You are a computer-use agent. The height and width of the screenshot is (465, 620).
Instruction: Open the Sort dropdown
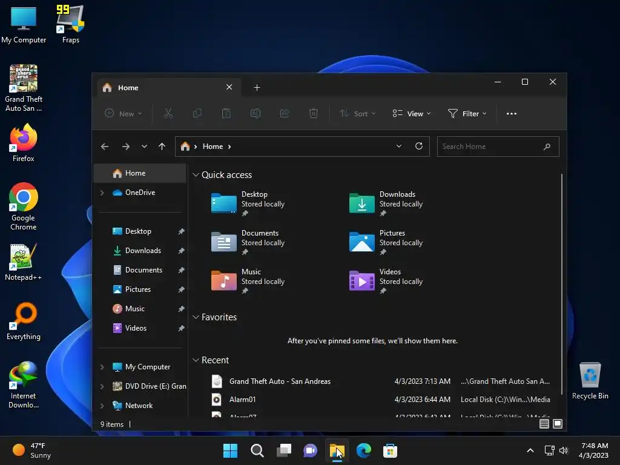pos(357,113)
